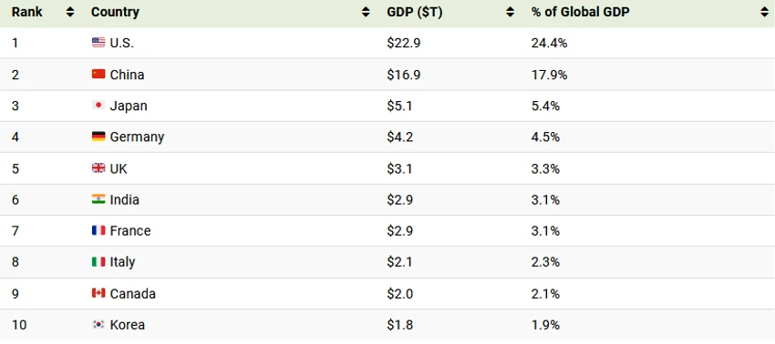This screenshot has width=775, height=344.
Task: Sort table by Rank arrows
Action: coord(70,13)
